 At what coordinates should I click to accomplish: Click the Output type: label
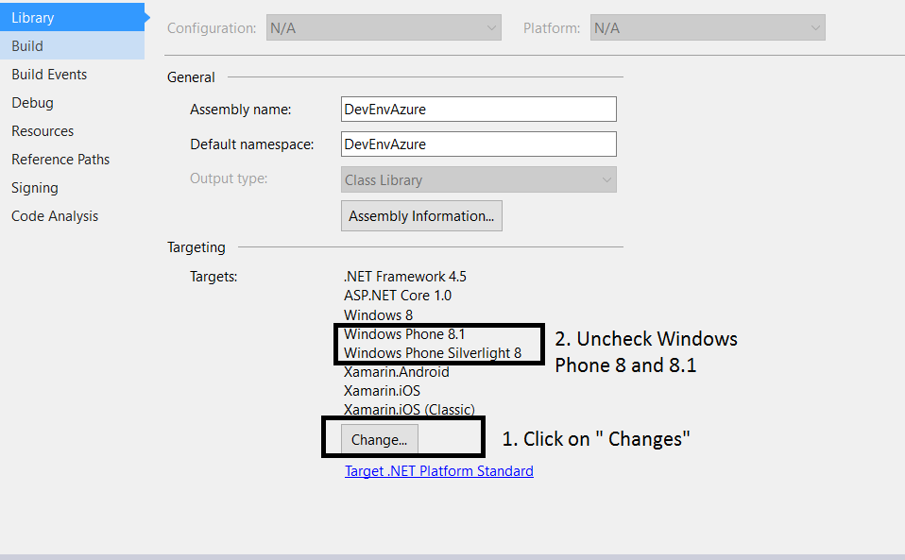point(229,178)
